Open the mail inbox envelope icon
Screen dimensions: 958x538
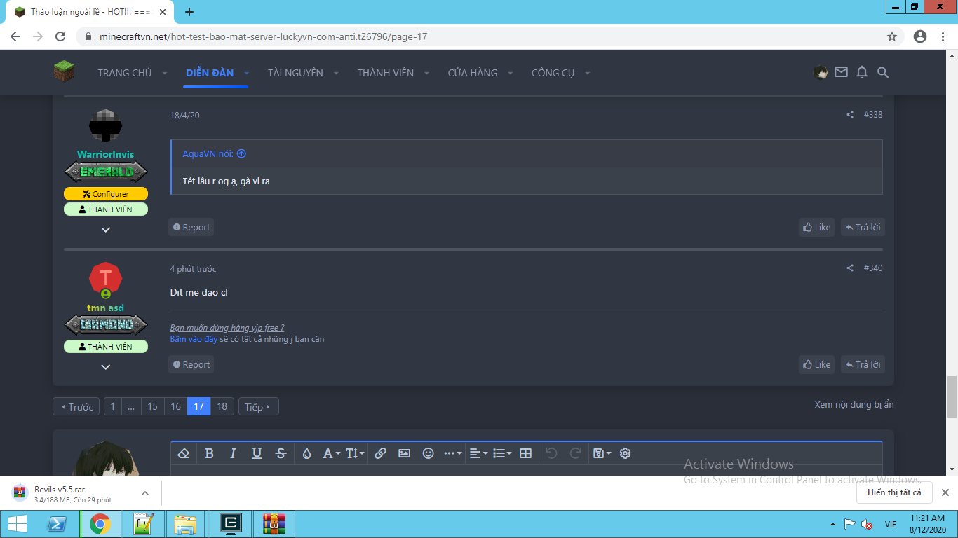click(841, 72)
